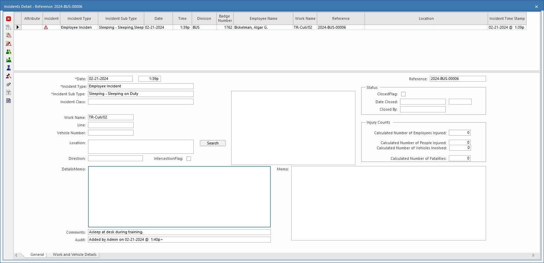Screen dimensions: 544x263
Task: Open the Incident Sub Type field
Action: pyautogui.click(x=141, y=94)
